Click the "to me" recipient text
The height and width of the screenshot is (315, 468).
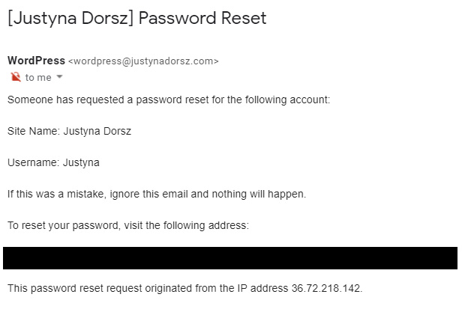click(38, 77)
